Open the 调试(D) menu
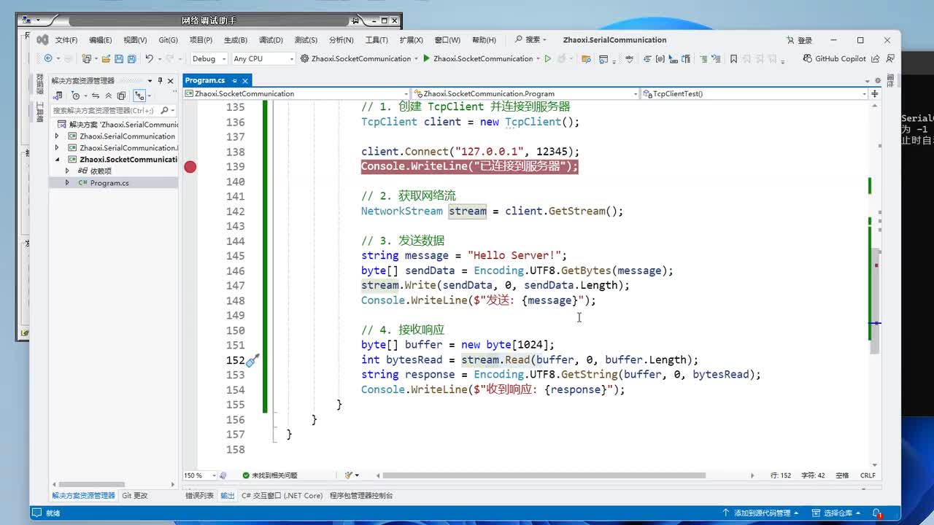This screenshot has width=934, height=525. tap(271, 40)
